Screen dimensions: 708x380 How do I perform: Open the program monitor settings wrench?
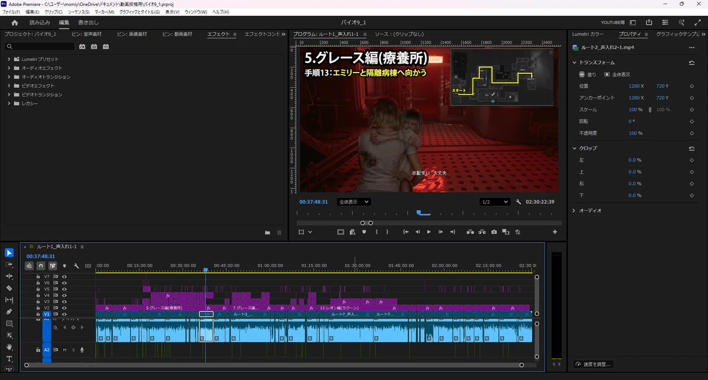point(519,201)
